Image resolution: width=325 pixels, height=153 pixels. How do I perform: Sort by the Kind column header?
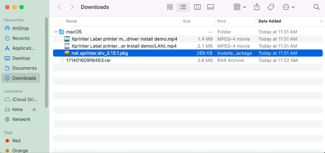(x=221, y=21)
